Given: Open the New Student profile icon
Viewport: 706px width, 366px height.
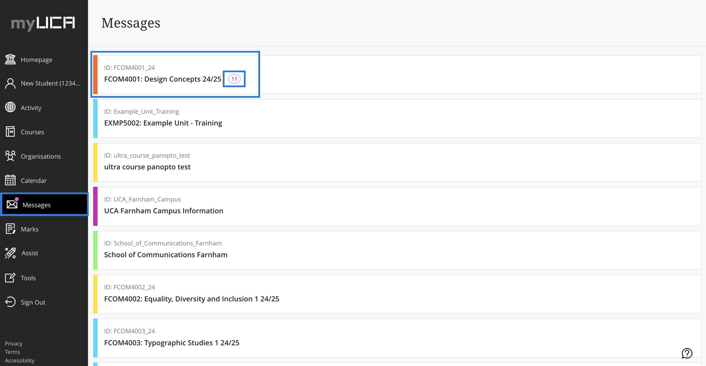Looking at the screenshot, I should point(10,83).
